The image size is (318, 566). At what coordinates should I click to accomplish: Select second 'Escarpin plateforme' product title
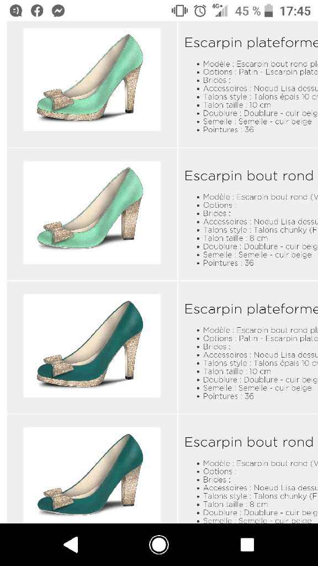(251, 309)
